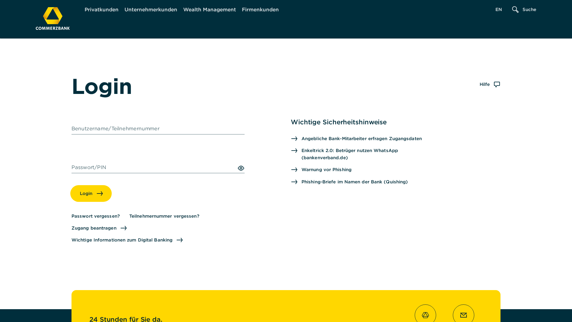Viewport: 572px width, 322px height.
Task: Select the Unternehmerkunden tab
Action: [151, 9]
